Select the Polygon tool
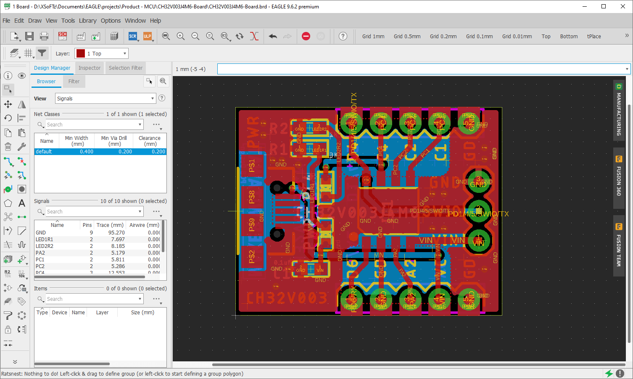This screenshot has height=379, width=633. tap(8, 203)
